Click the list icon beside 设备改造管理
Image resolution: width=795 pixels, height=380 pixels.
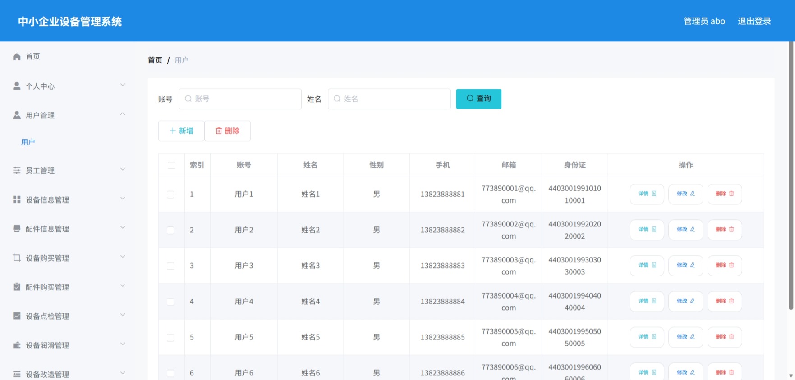[x=17, y=374]
